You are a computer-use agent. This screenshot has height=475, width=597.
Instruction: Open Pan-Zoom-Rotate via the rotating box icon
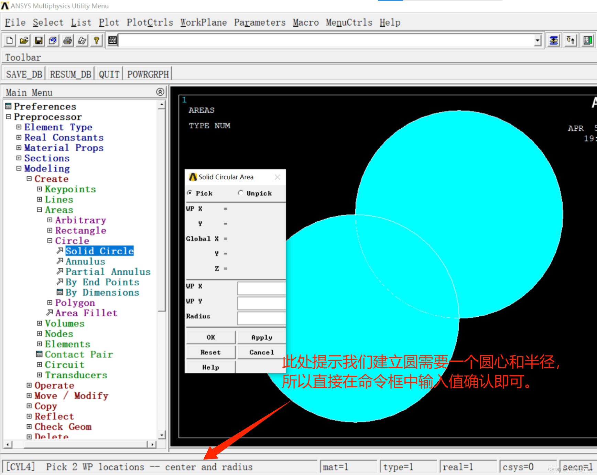point(52,40)
